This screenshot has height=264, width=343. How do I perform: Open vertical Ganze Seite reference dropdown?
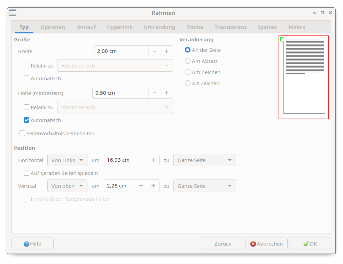tap(204, 186)
